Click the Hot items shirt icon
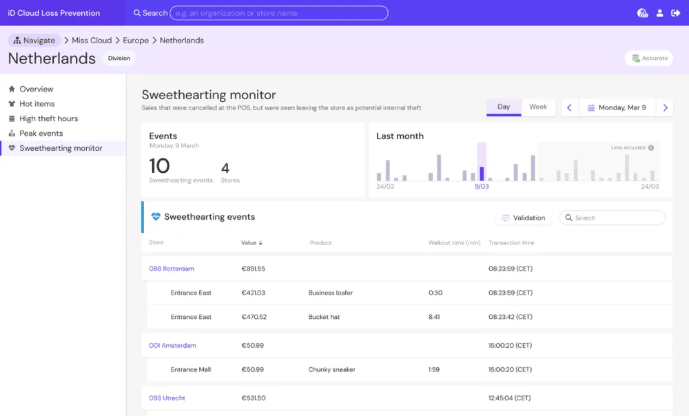The width and height of the screenshot is (689, 416). [x=12, y=104]
